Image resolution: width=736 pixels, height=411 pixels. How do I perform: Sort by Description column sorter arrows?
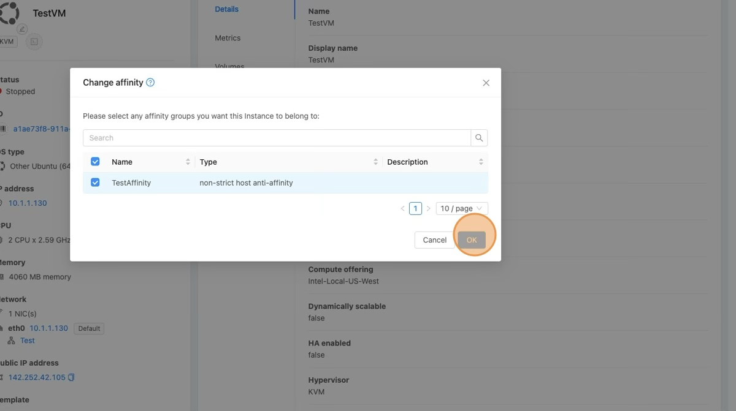click(x=481, y=162)
